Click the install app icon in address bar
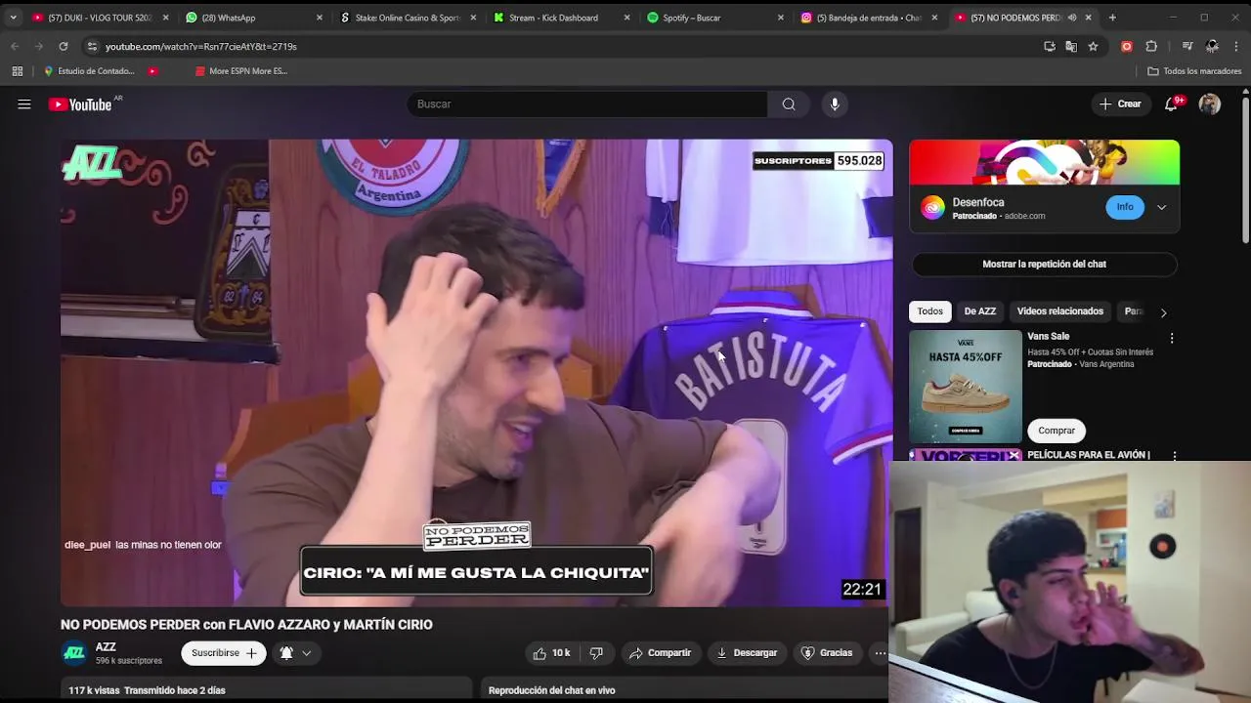The height and width of the screenshot is (703, 1251). pyautogui.click(x=1050, y=46)
